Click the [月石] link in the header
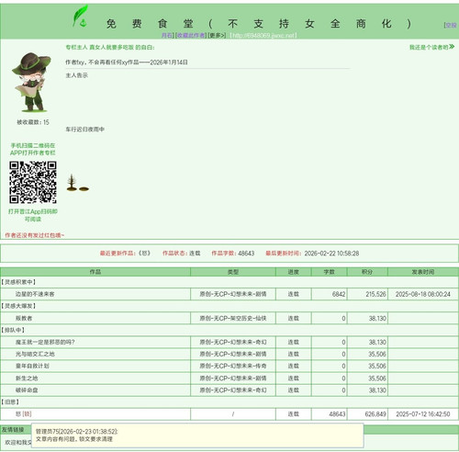The image size is (459, 452). point(167,36)
